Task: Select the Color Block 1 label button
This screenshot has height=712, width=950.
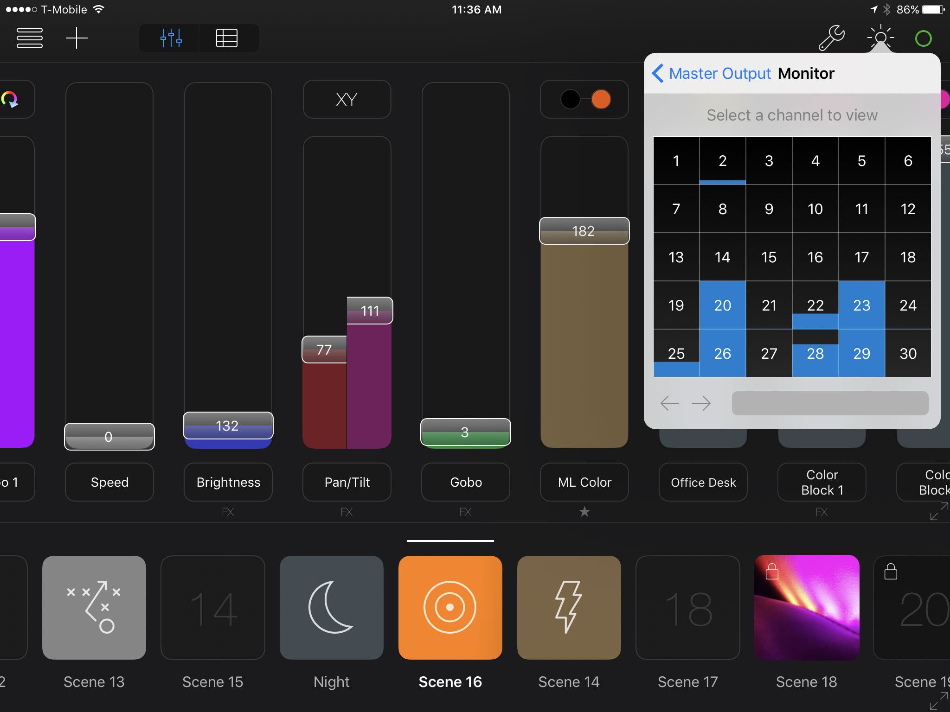Action: [822, 482]
